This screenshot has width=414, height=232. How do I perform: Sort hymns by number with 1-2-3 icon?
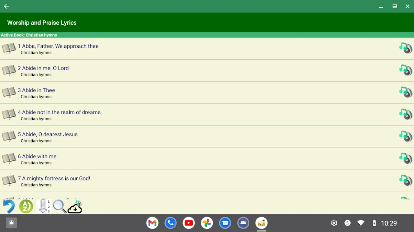click(44, 206)
